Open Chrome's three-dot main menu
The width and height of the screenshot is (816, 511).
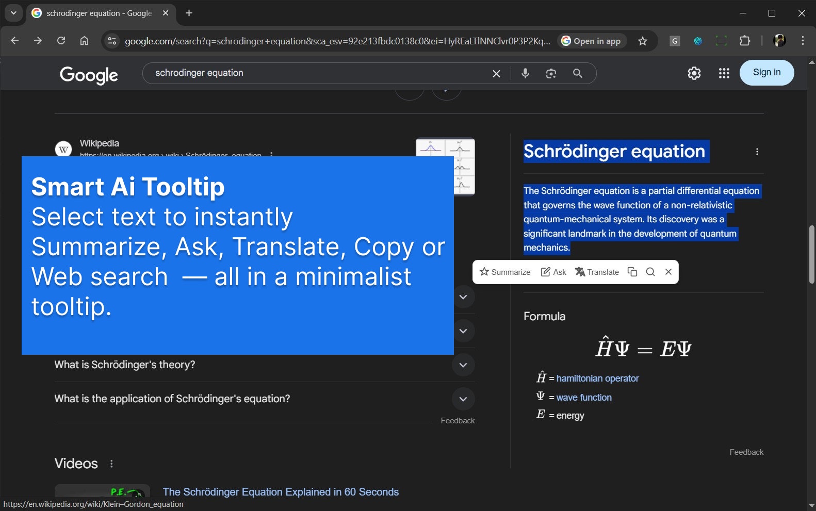click(x=803, y=41)
